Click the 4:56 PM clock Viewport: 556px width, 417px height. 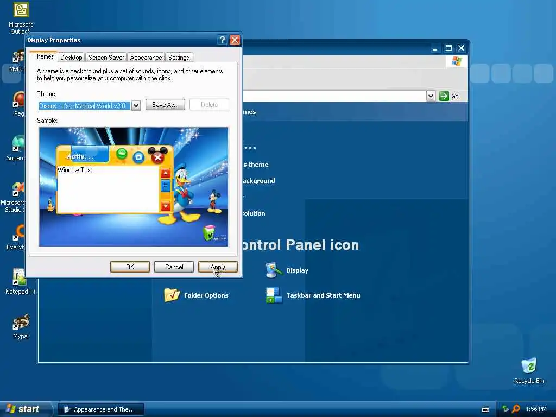point(536,409)
